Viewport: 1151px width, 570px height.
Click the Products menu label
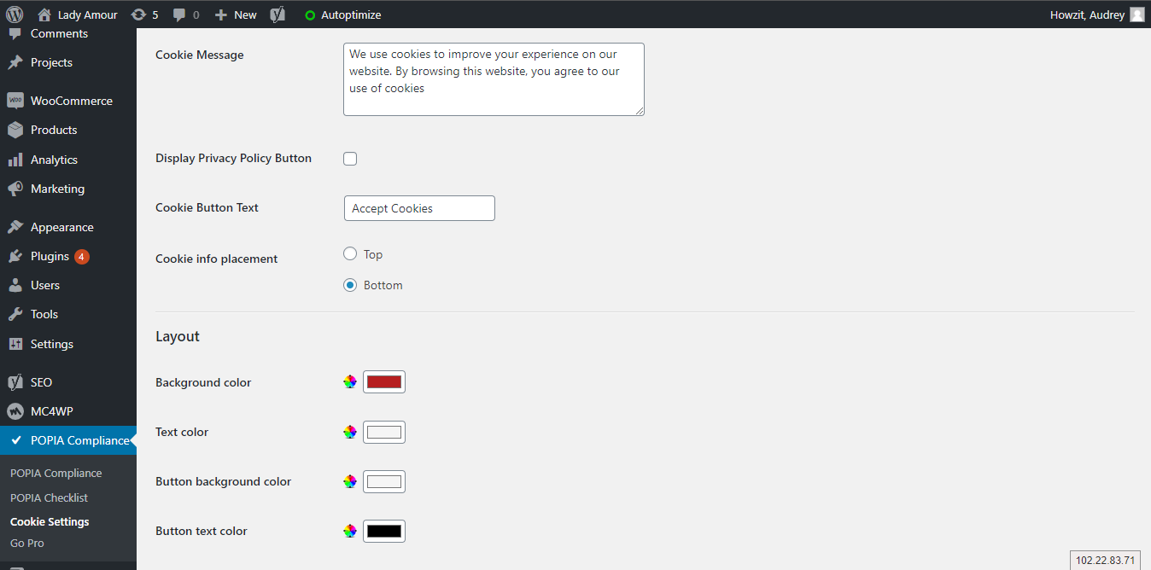54,130
